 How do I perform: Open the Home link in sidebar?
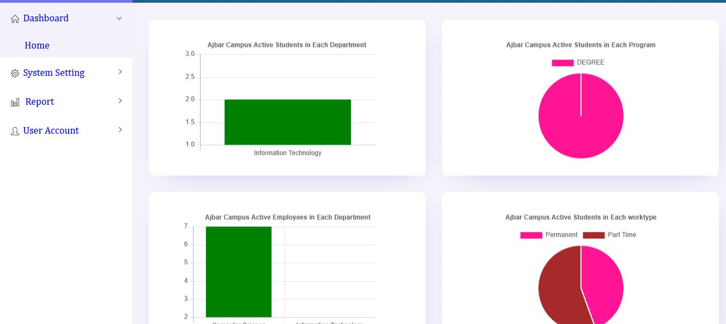point(37,45)
